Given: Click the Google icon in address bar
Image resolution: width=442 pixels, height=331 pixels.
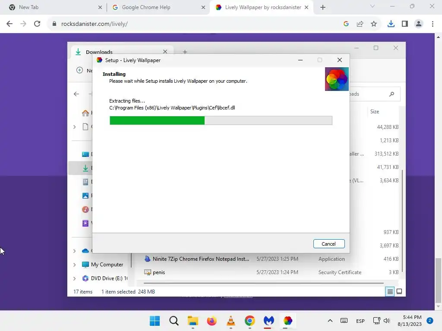Looking at the screenshot, I should (x=346, y=24).
